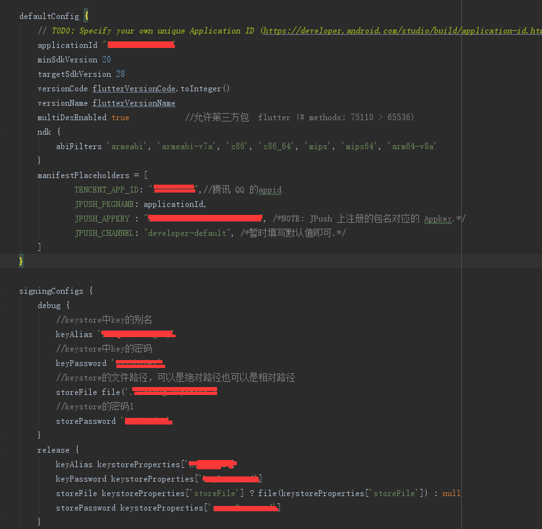
Task: Click 'armeabi-v7a' in abiFilters
Action: tap(187, 147)
